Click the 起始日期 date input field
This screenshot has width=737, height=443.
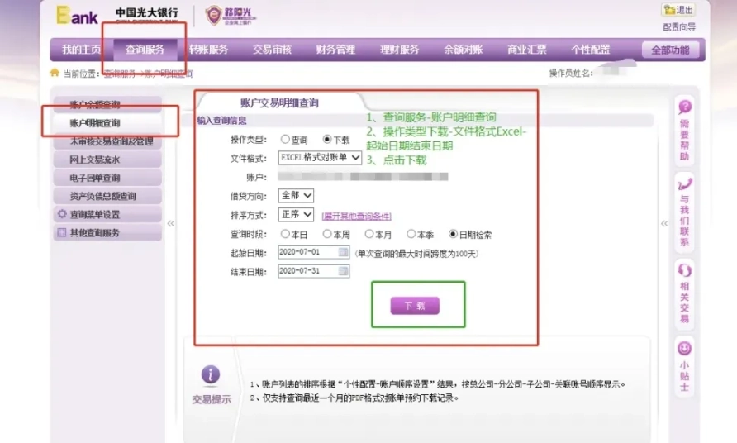(314, 253)
